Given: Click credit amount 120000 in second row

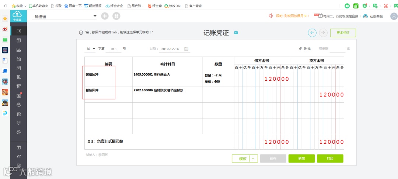Looking at the screenshot, I should click(332, 95).
